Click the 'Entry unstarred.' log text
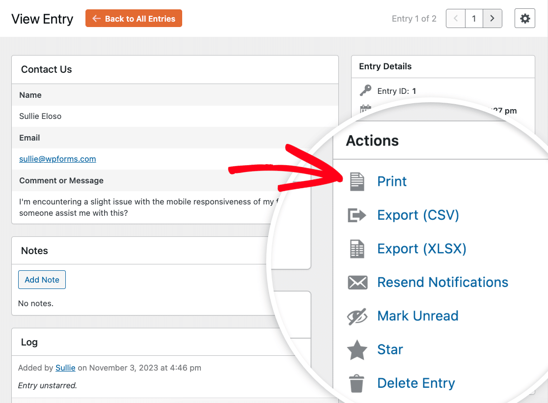The height and width of the screenshot is (403, 548). tap(48, 385)
